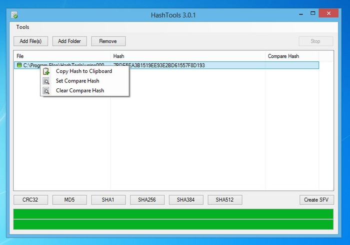Minimize the HashTools window
This screenshot has width=350, height=245.
click(301, 13)
